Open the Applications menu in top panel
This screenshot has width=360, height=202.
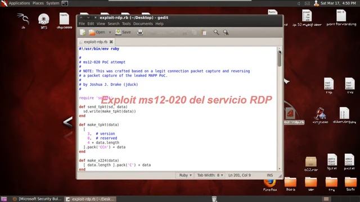click(20, 3)
